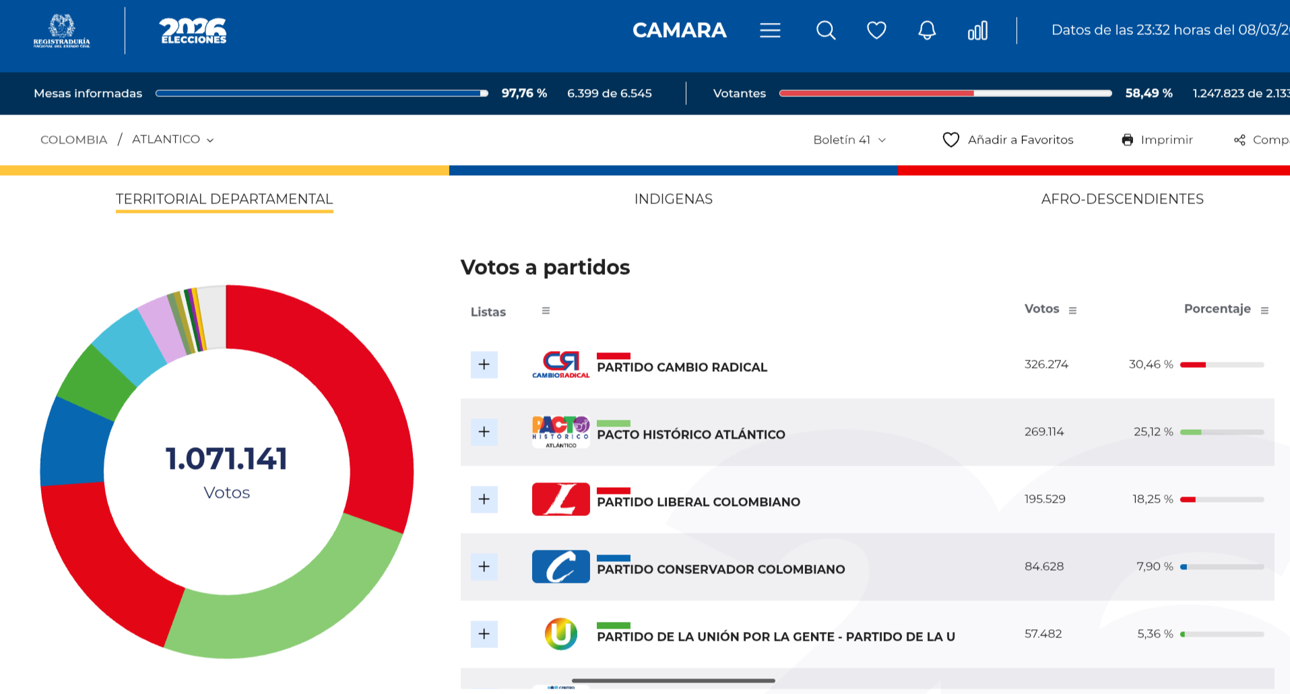
Task: Click the share icon next to Compartir
Action: point(1239,139)
